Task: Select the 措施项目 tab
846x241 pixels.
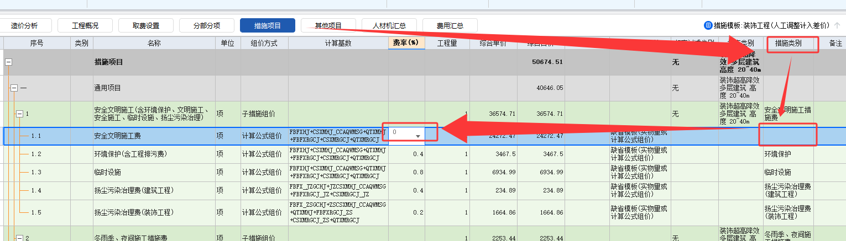Action: 268,25
